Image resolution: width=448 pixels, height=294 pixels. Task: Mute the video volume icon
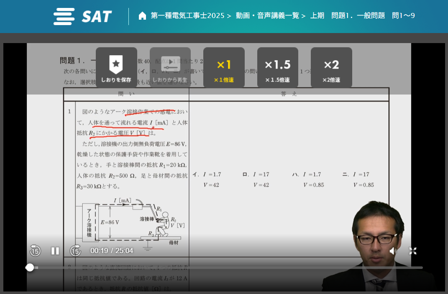(x=393, y=251)
